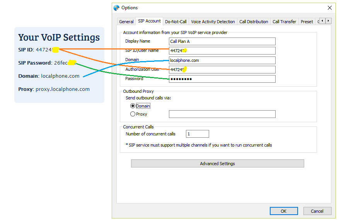Viewport: 339px width, 222px height.
Task: Click the "Account information from your SIP VoIP service provider" caption
Action: pos(175,32)
